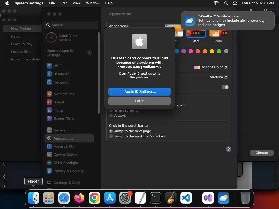Screen dimensions: 279x209
Task: Open Notifications settings pane
Action: [69, 94]
